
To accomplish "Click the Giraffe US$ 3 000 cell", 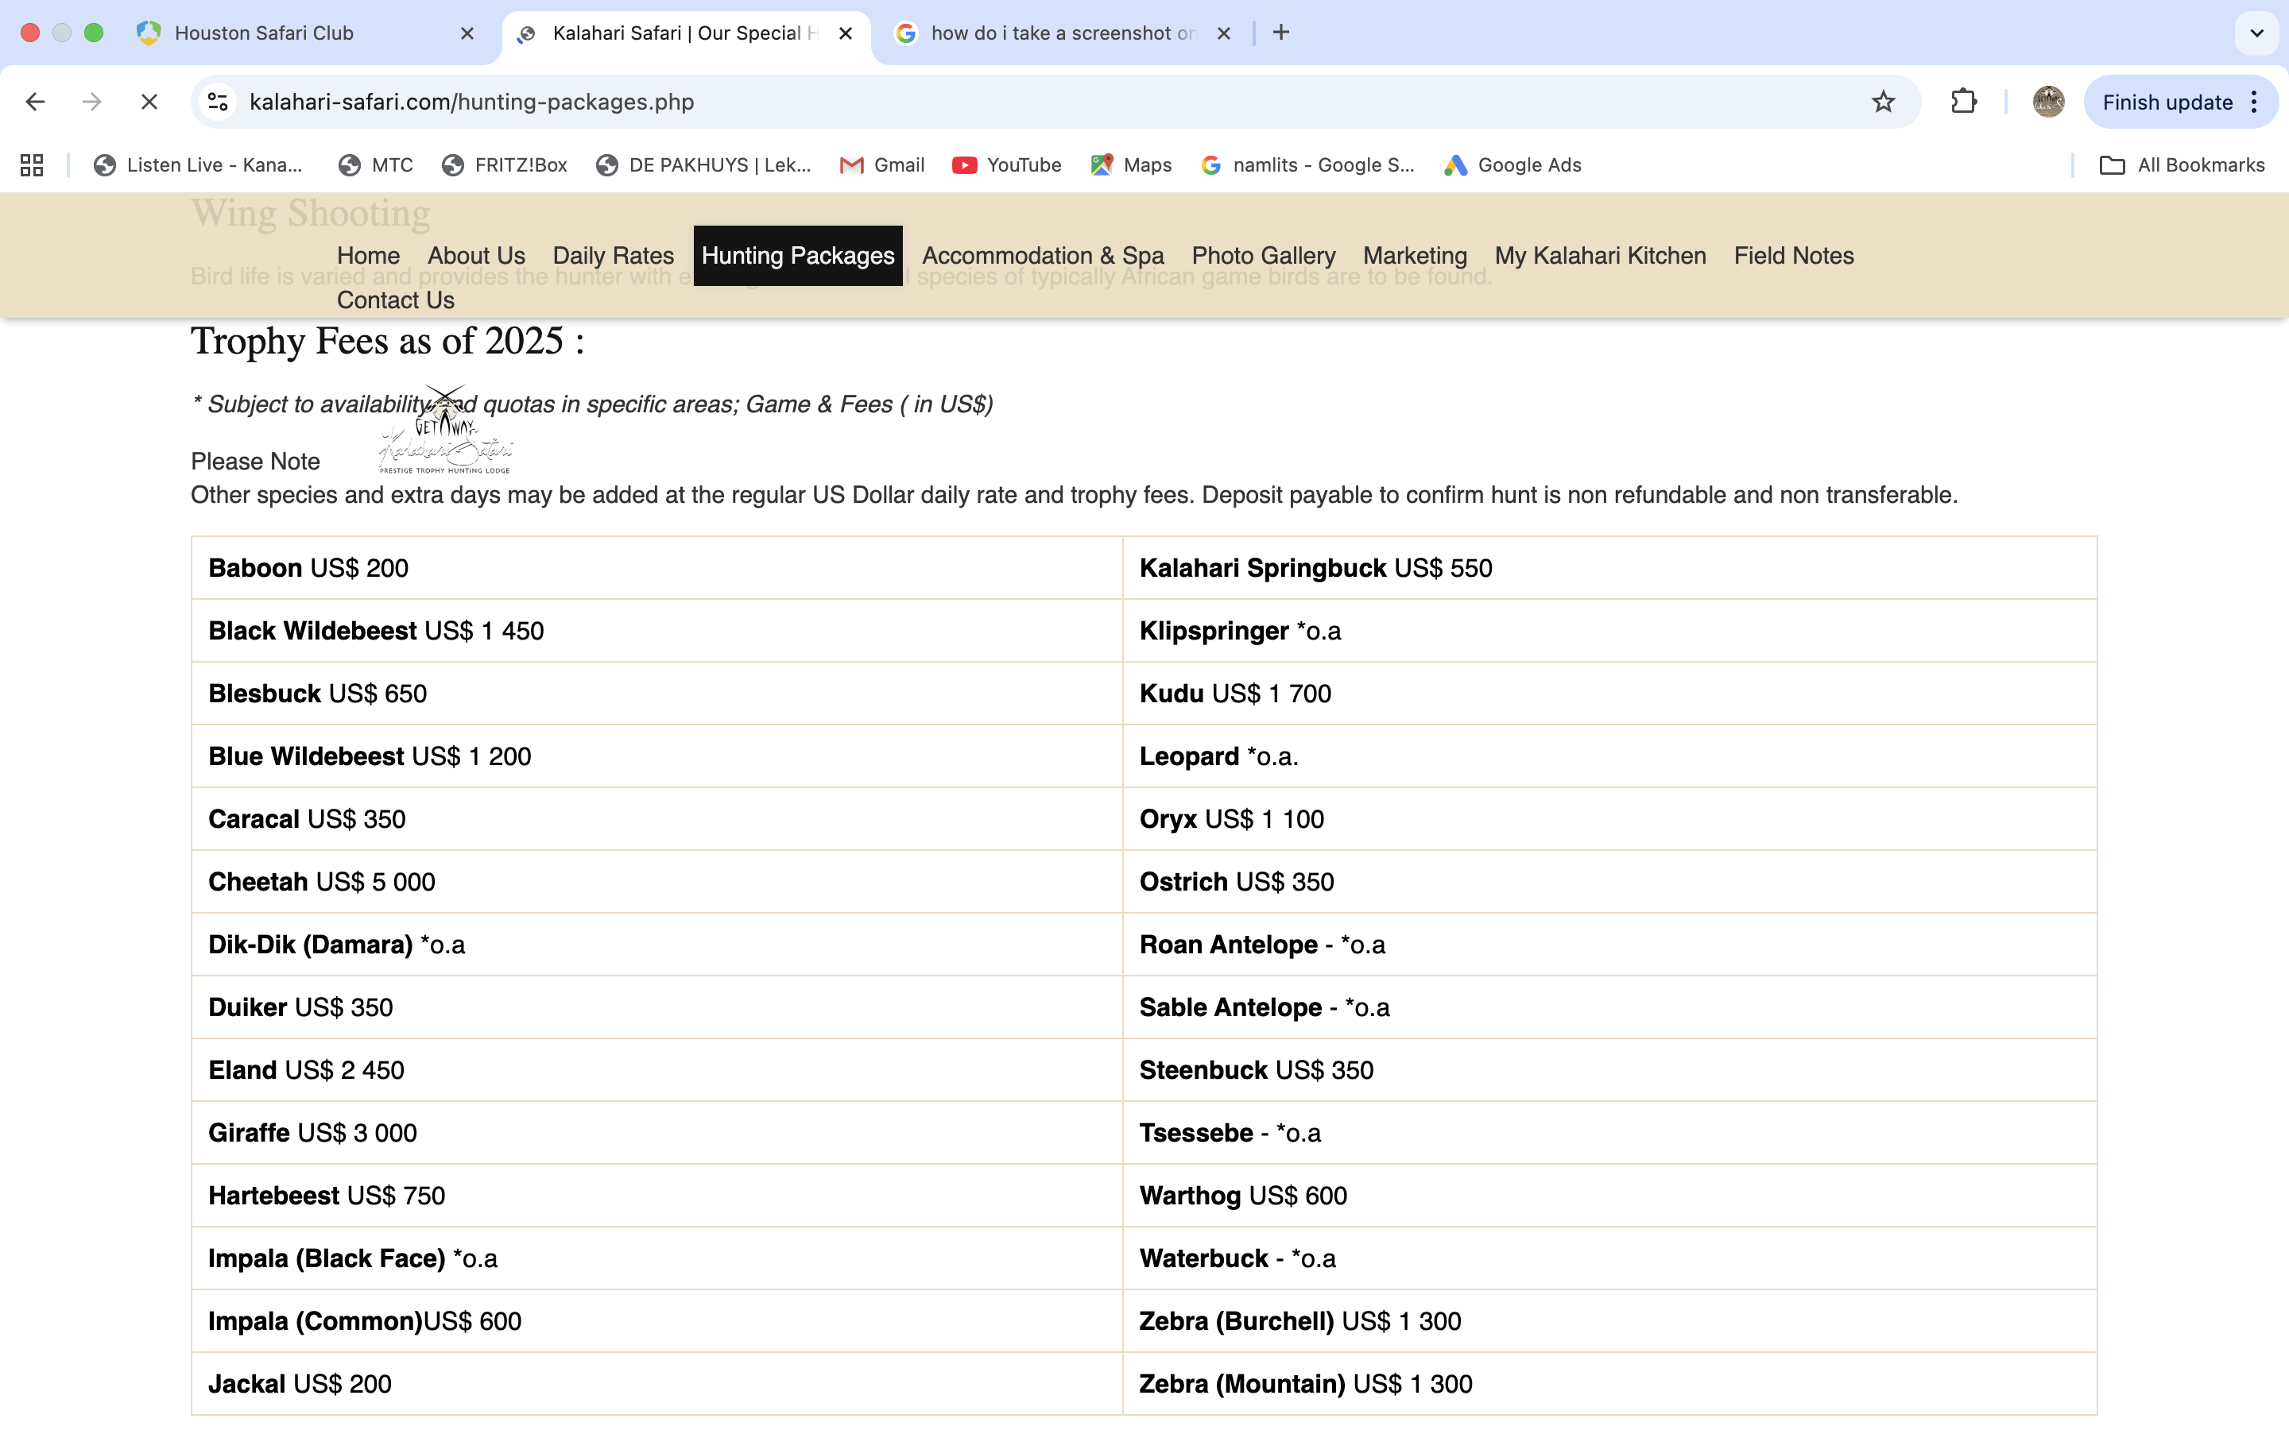I will point(656,1133).
